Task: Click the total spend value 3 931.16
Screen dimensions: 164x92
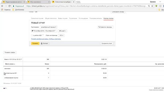Action: click(104, 59)
